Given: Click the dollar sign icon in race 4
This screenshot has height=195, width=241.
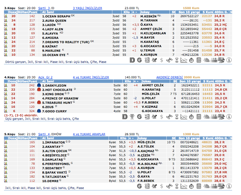Looking at the screenshot, I should tap(162, 117).
